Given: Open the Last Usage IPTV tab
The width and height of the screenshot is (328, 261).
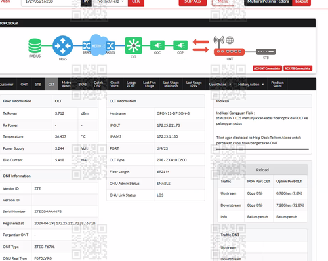Looking at the screenshot, I should point(194,84).
